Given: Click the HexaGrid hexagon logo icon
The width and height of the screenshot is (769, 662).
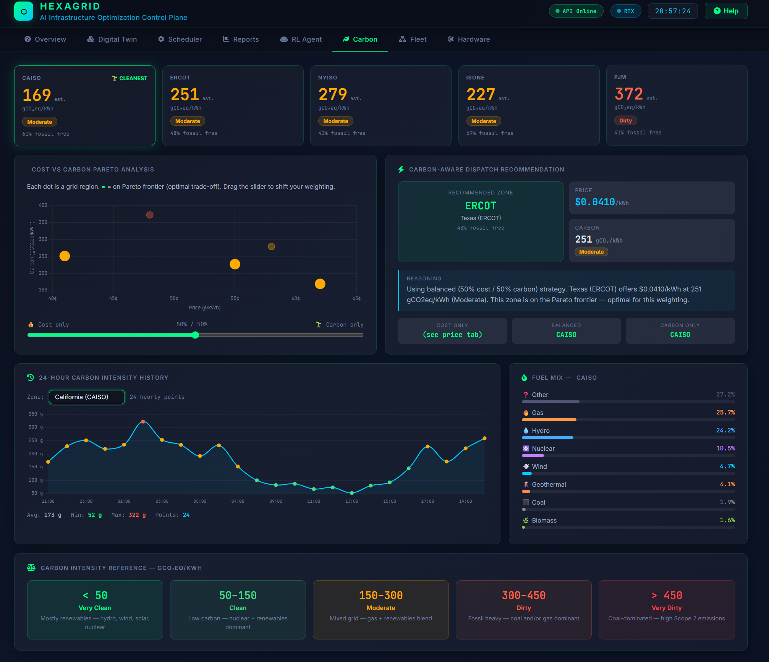Looking at the screenshot, I should point(24,11).
